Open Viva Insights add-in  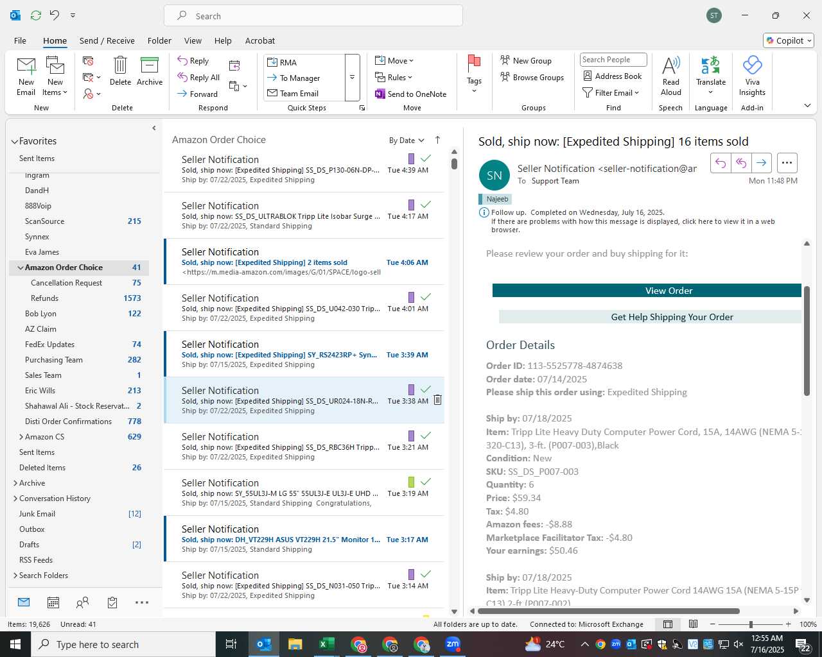pos(752,76)
